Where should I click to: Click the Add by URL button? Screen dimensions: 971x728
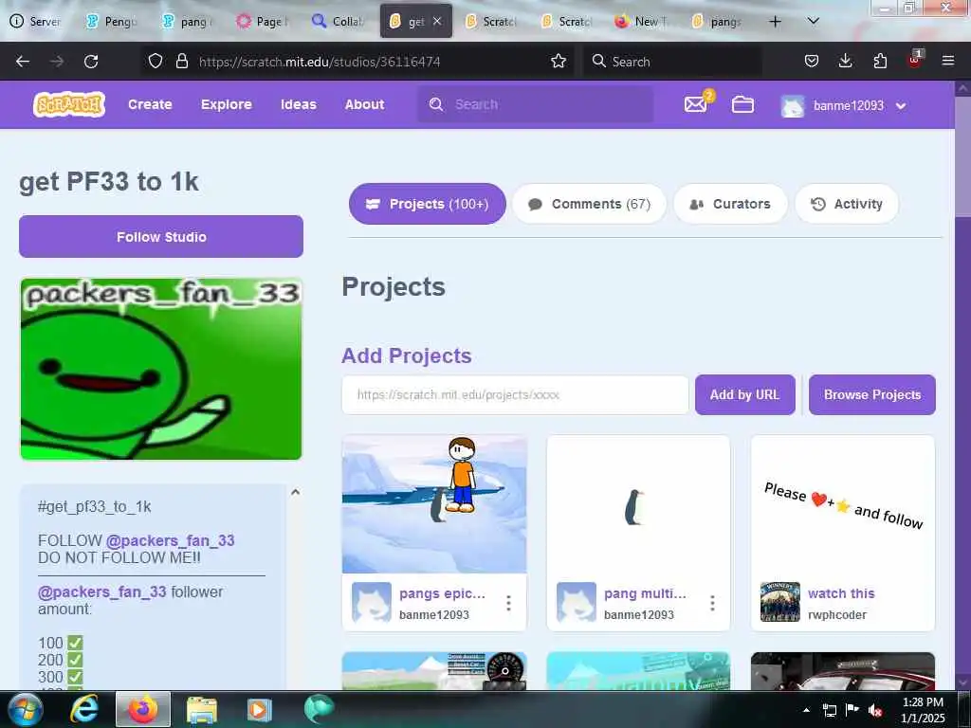744,394
